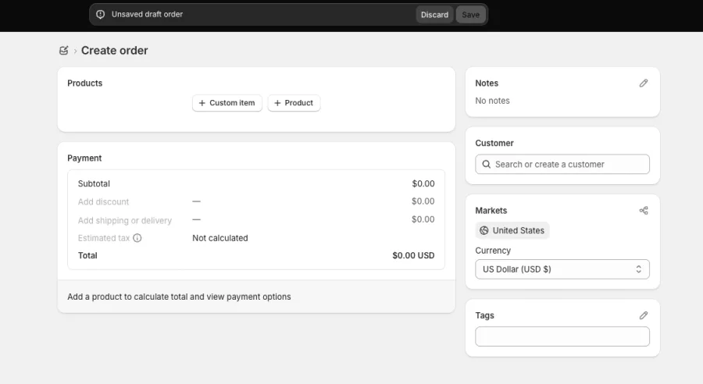Click the unsaved draft alert icon
The width and height of the screenshot is (703, 384).
pyautogui.click(x=101, y=14)
